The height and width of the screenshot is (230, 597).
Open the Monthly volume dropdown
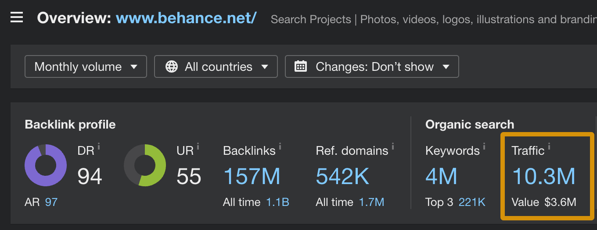click(86, 66)
